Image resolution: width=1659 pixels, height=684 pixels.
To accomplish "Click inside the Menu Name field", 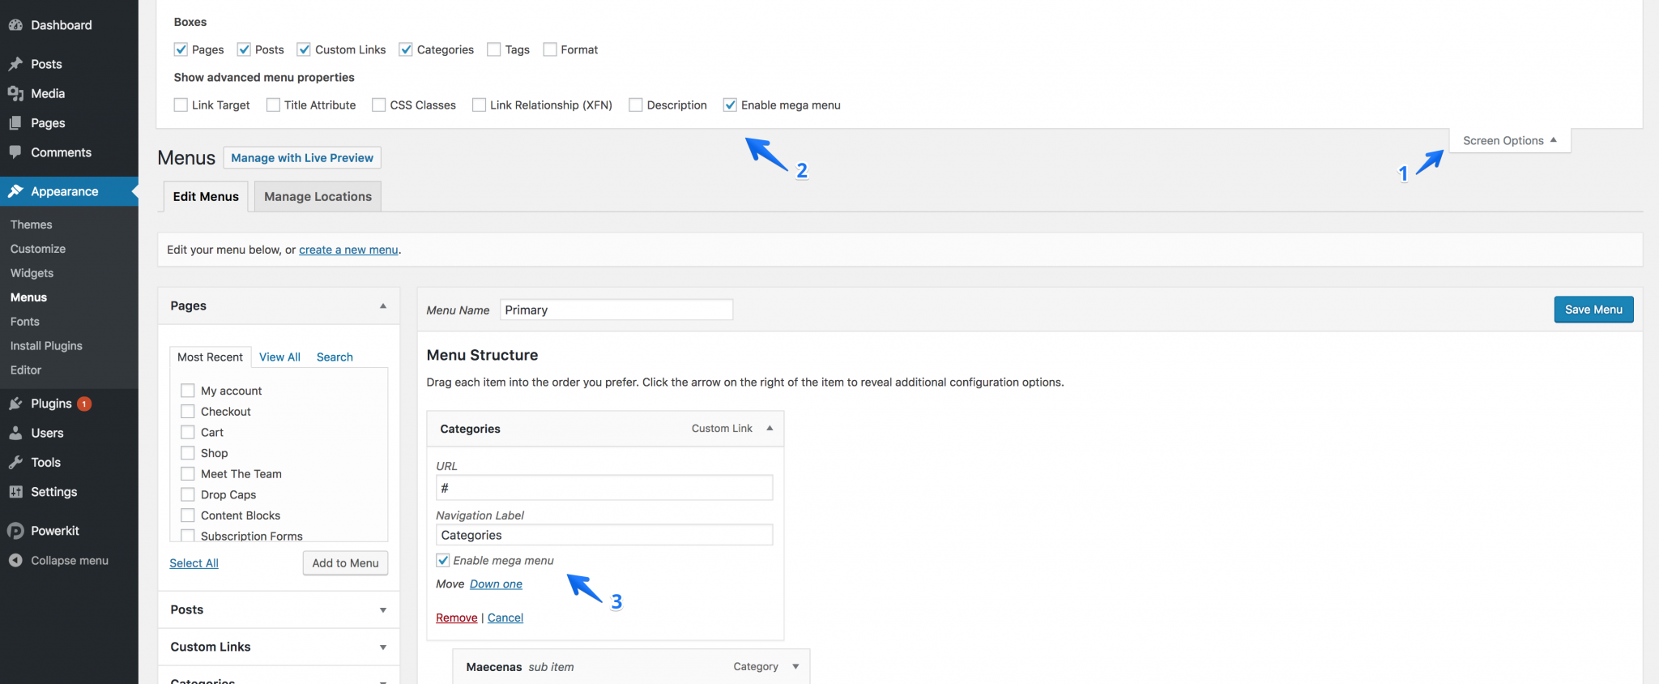I will click(616, 310).
